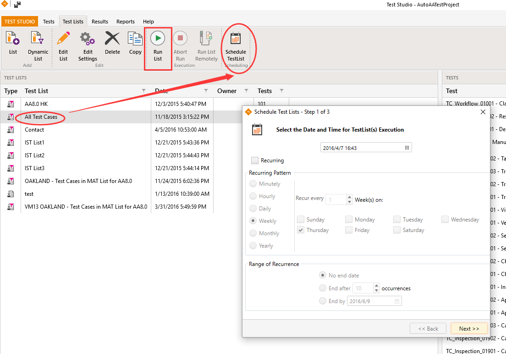Click the type icon for IST List1
506x354 pixels.
click(x=11, y=143)
